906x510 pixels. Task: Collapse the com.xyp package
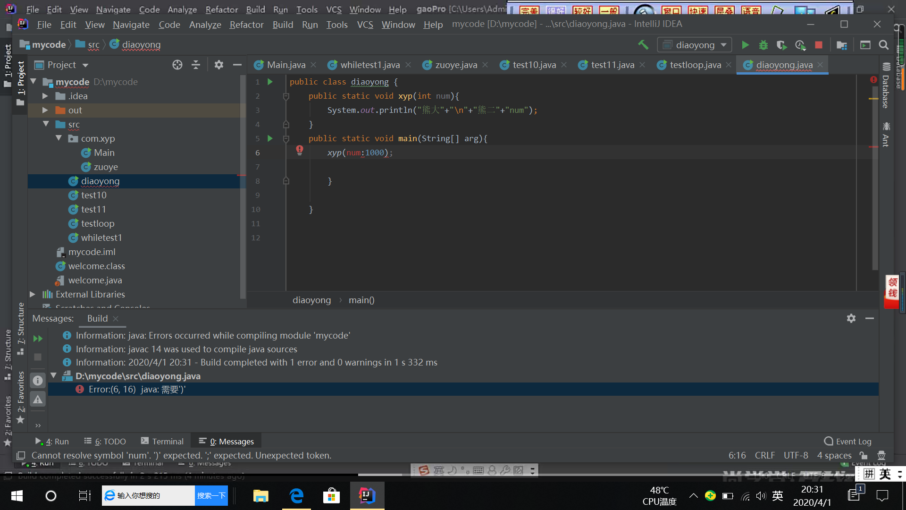point(59,138)
